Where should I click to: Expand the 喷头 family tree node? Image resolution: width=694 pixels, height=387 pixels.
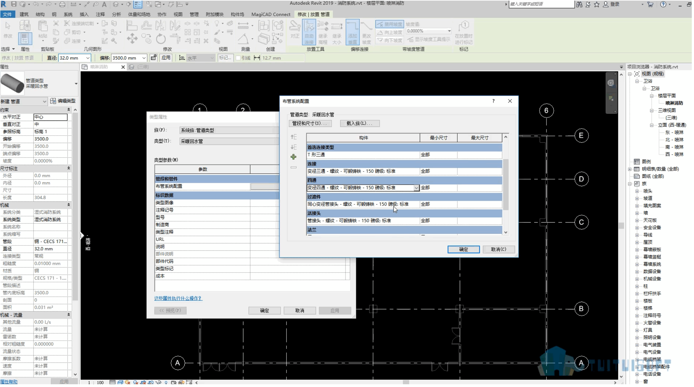[637, 191]
